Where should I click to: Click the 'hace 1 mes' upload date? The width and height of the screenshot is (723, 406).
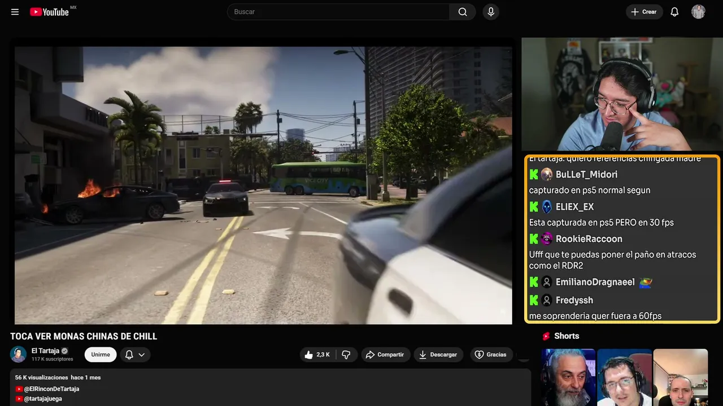pos(86,378)
